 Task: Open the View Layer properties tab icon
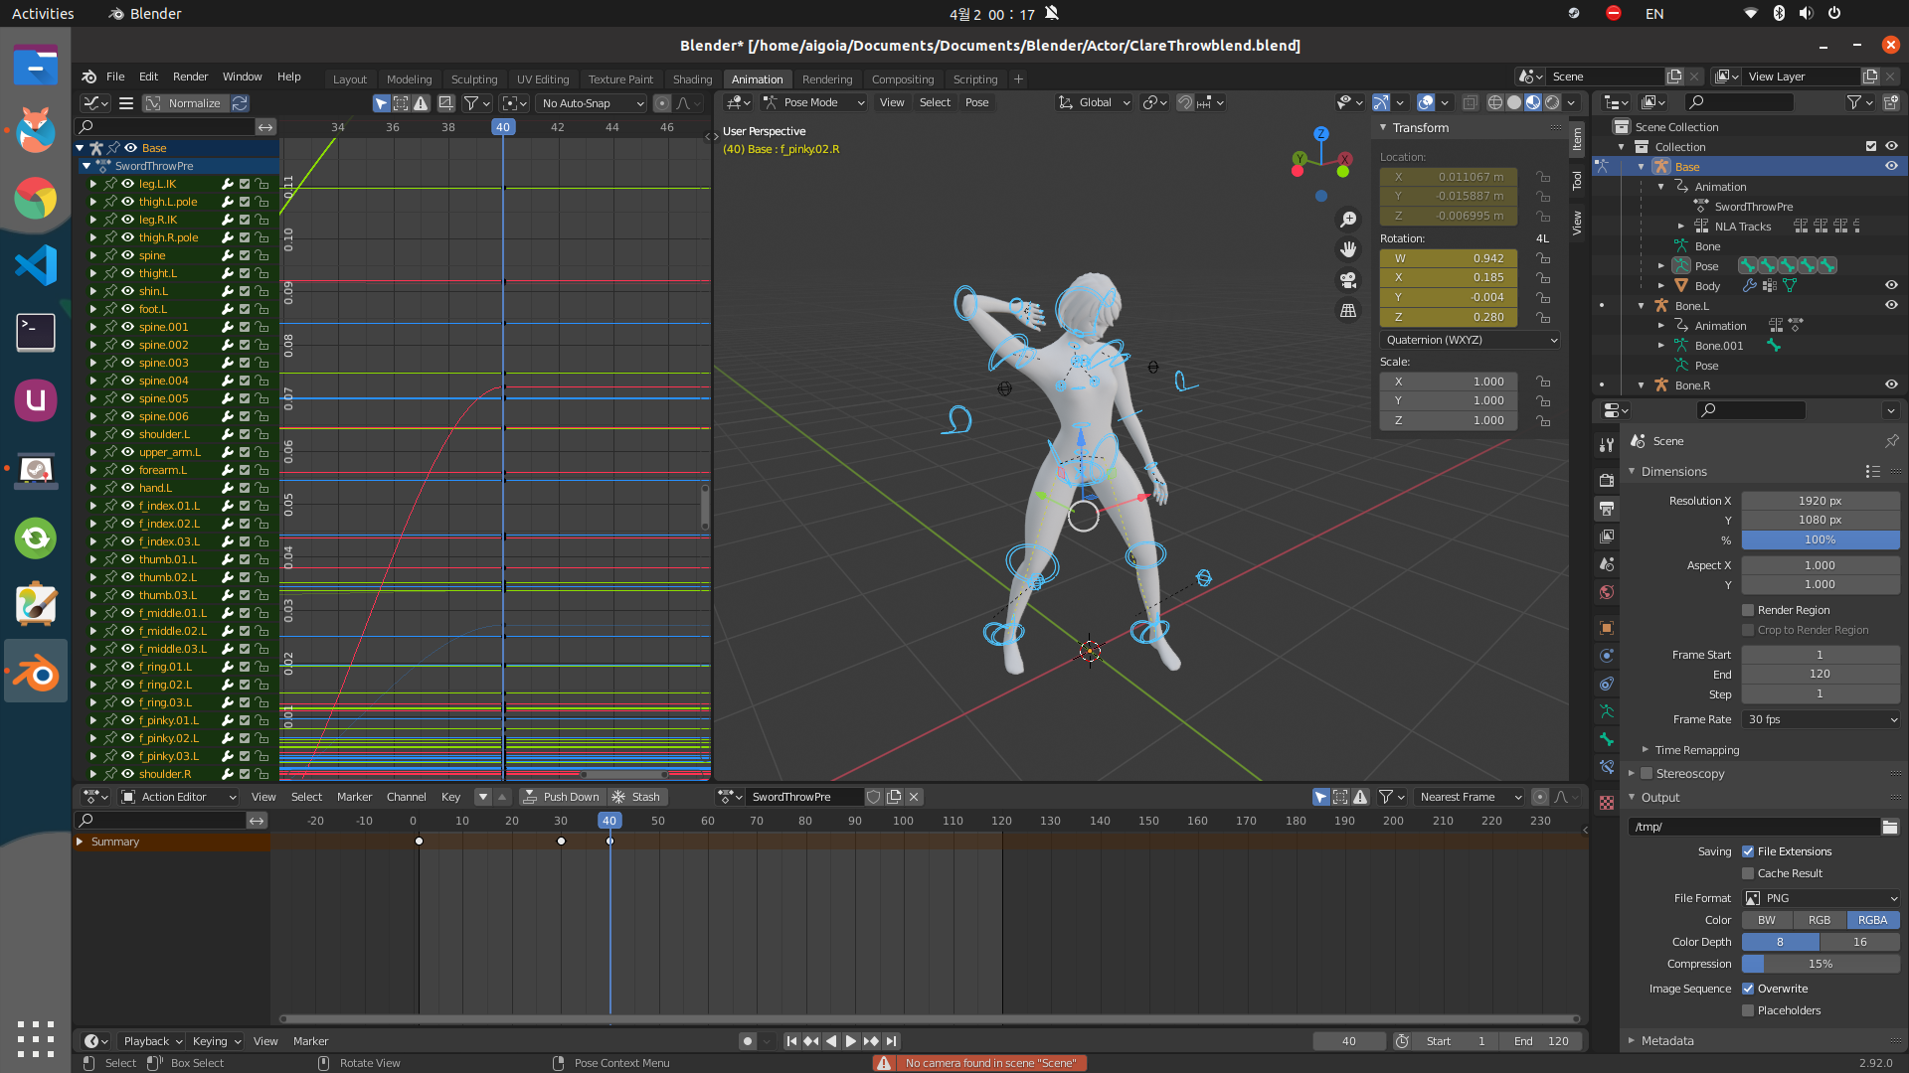pyautogui.click(x=1606, y=536)
